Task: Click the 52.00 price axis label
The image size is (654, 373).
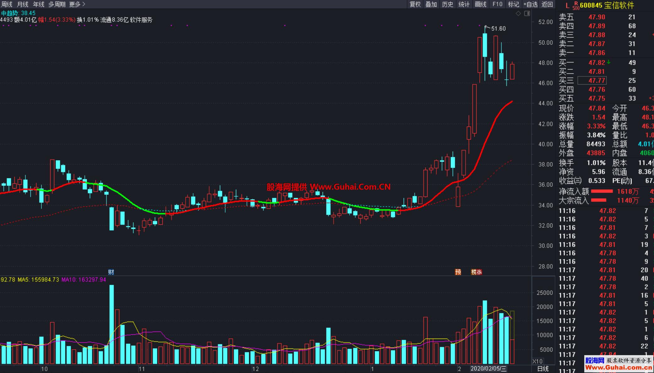Action: tap(545, 22)
